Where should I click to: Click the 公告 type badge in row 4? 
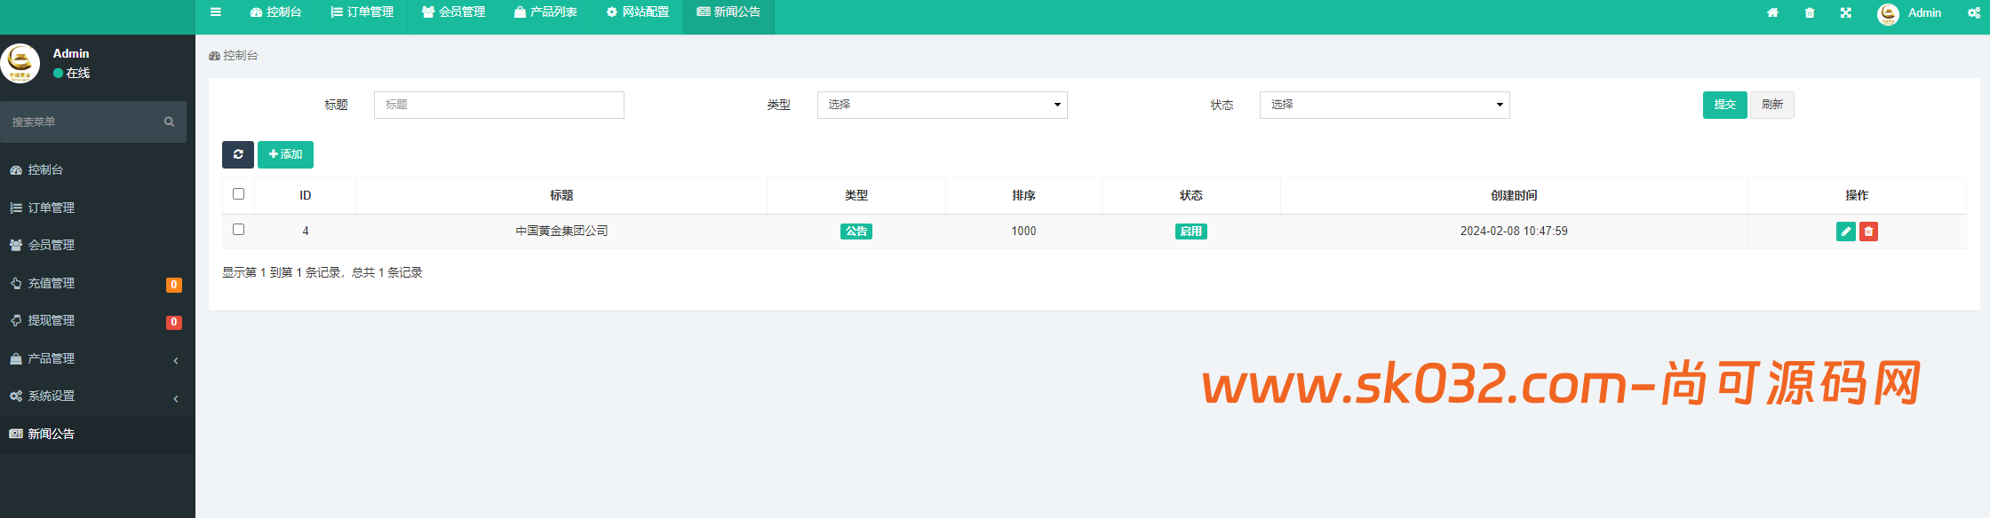pyautogui.click(x=856, y=232)
